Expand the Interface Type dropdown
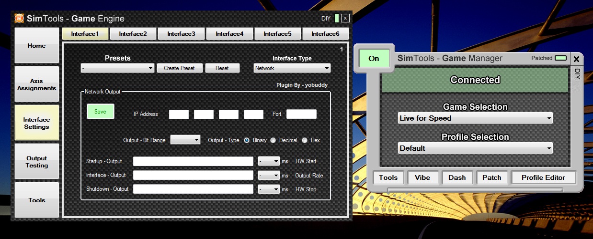Screen dimensions: 593x239 292,68
